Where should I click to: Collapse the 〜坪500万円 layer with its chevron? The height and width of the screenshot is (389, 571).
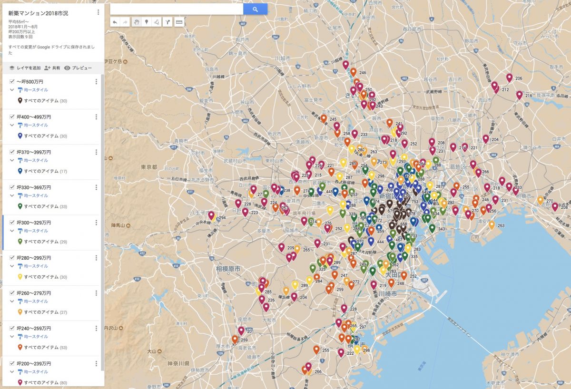[12, 90]
